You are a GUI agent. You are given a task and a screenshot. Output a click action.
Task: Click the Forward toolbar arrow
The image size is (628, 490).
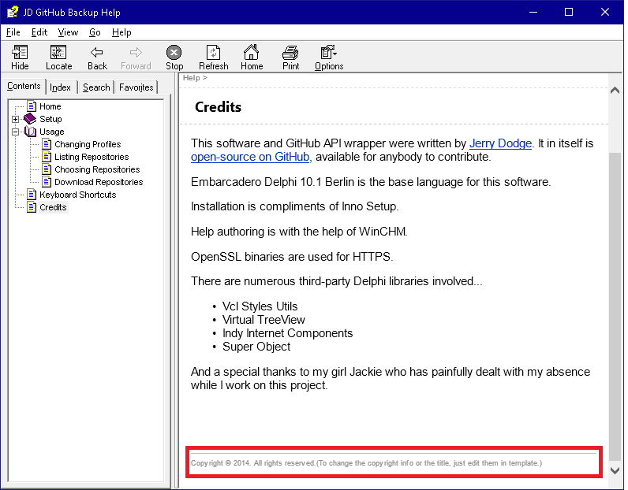pos(136,53)
